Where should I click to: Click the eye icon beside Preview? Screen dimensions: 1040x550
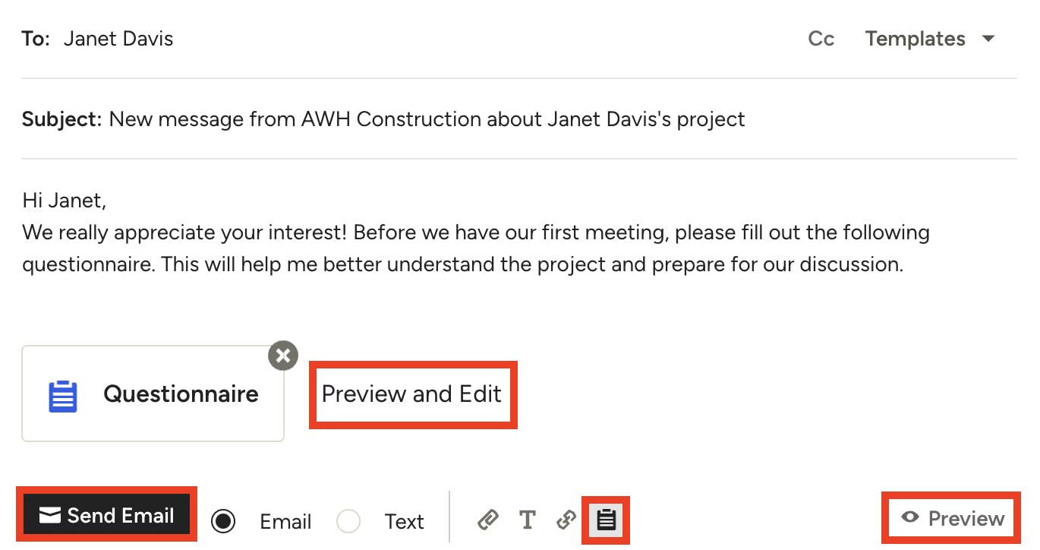click(910, 517)
